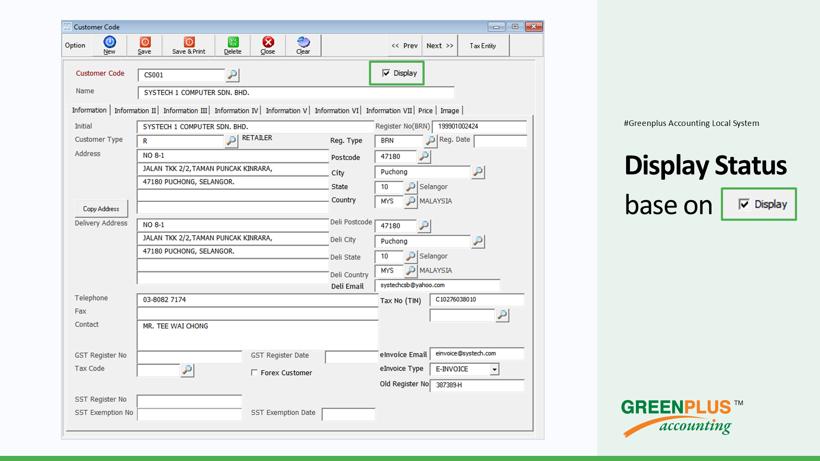This screenshot has width=820, height=461.
Task: Open Customer Code search magnifier
Action: click(232, 75)
